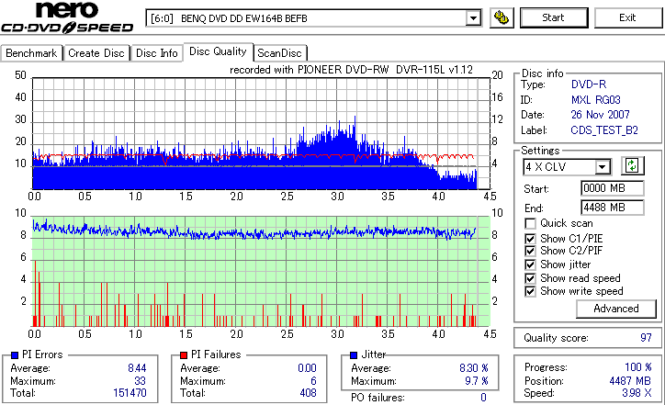Click the blue PI Errors legend square

[15, 355]
